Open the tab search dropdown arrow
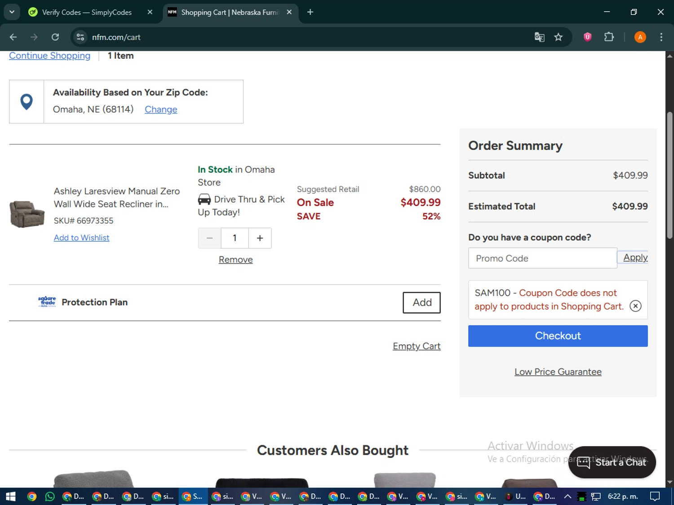Viewport: 674px width, 505px height. tap(12, 12)
